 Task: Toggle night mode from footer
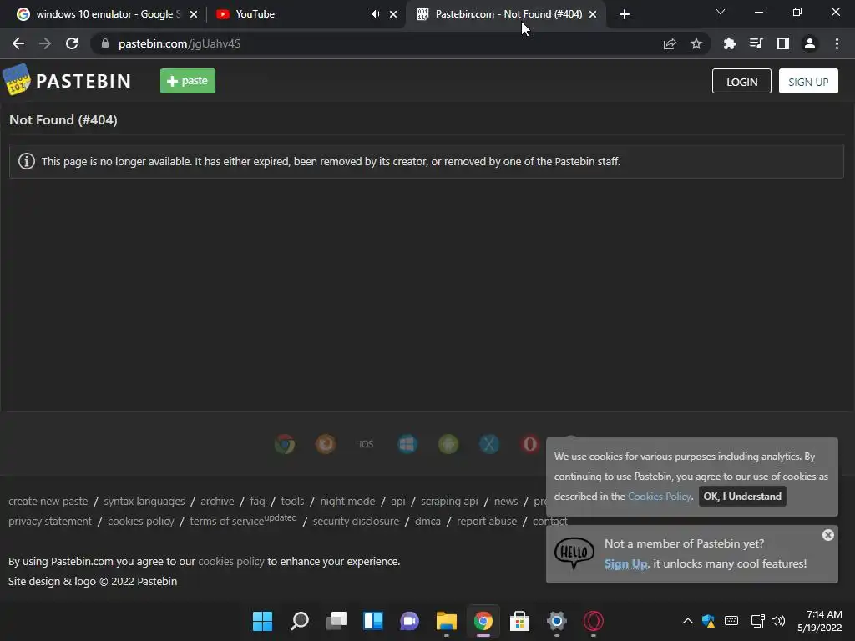(347, 501)
